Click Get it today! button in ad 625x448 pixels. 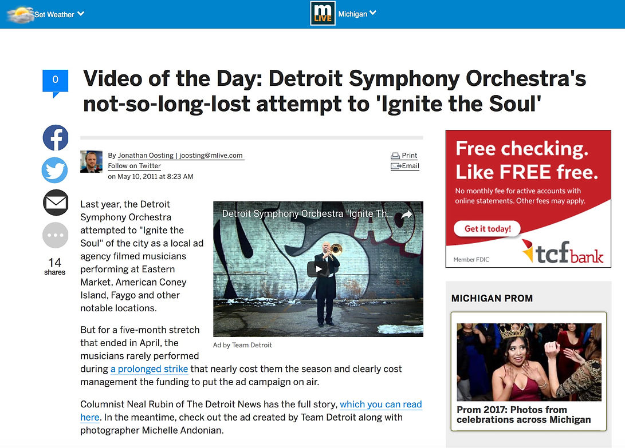pos(488,229)
